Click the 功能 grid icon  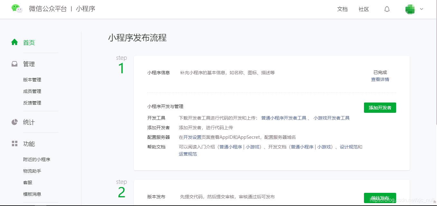[x=14, y=144]
